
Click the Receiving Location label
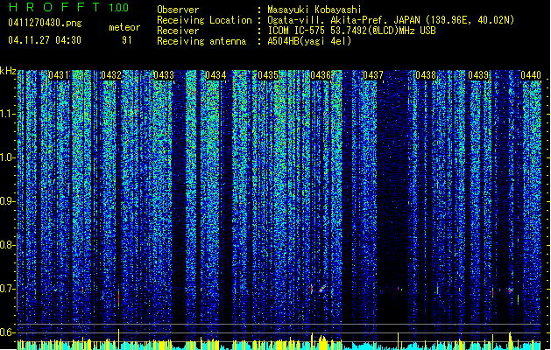(204, 20)
